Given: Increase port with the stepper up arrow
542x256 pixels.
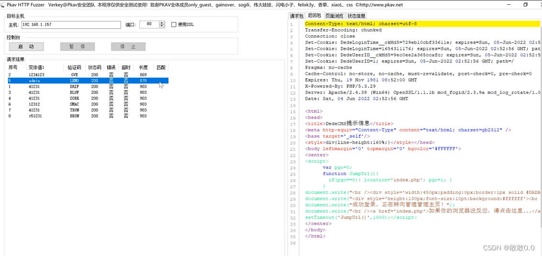Looking at the screenshot, I should (162, 23).
